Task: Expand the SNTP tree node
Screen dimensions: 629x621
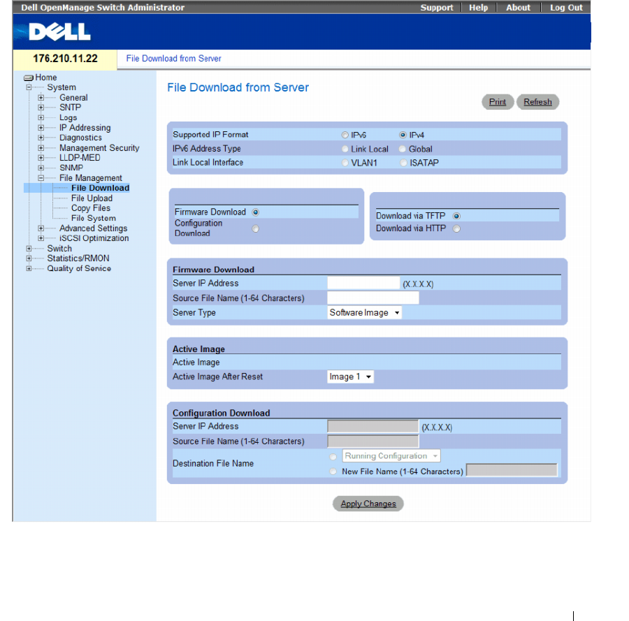Action: 41,108
